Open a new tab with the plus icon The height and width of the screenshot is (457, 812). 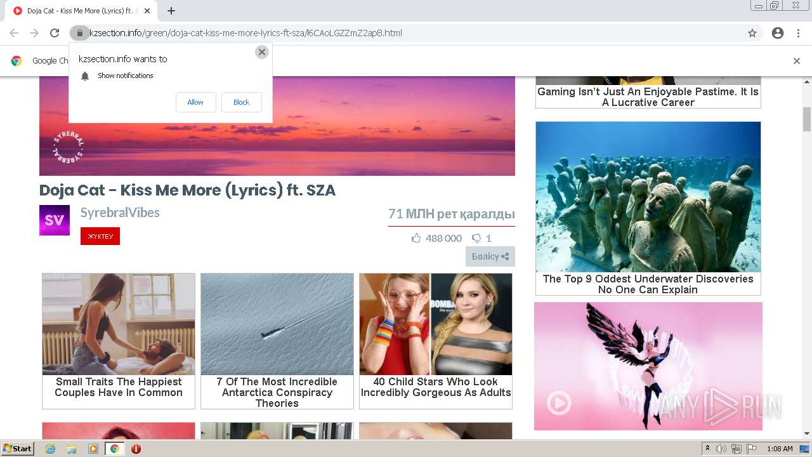click(171, 11)
